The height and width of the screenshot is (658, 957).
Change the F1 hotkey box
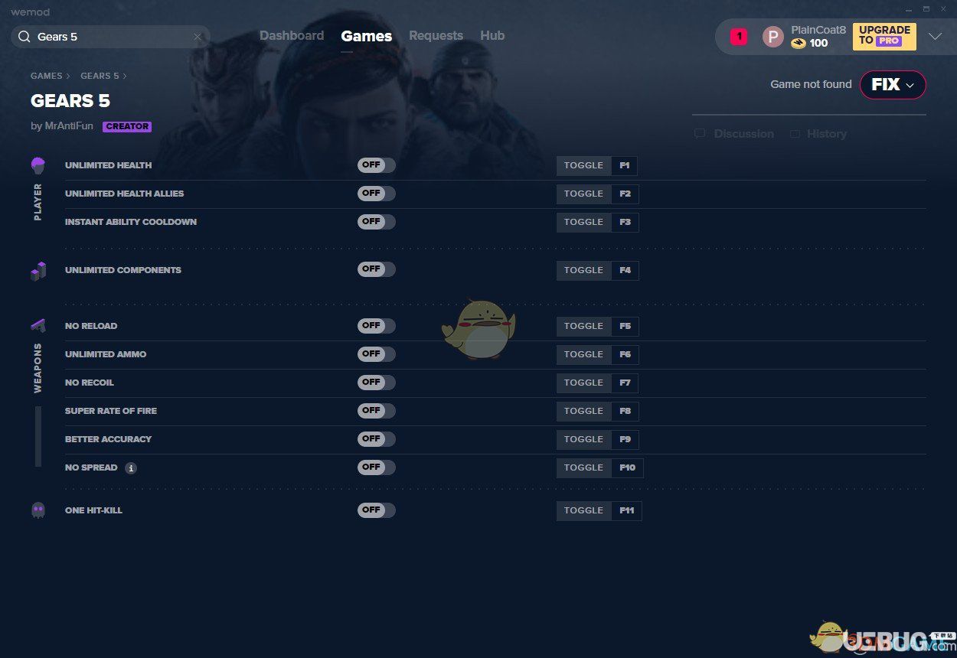pyautogui.click(x=625, y=165)
